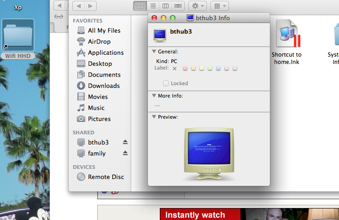Apply the blue label color
The image size is (339, 220).
tap(218, 68)
